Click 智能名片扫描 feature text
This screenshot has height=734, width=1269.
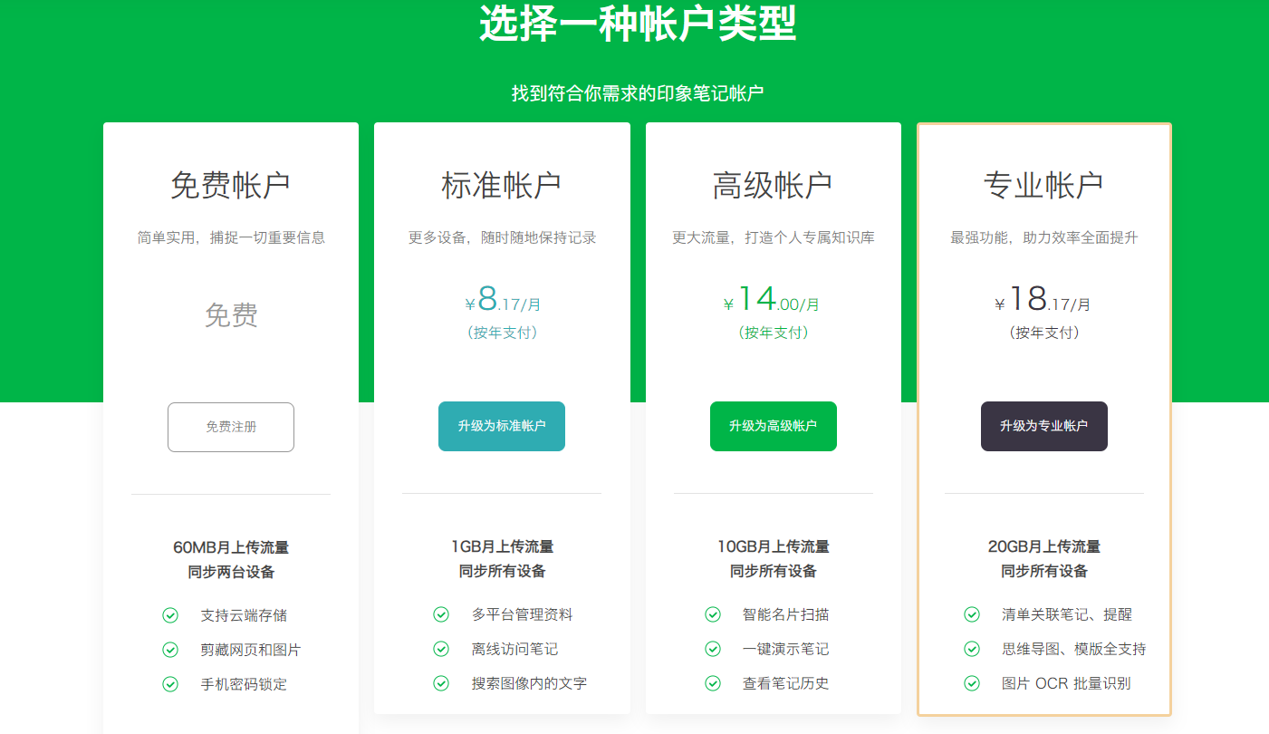(x=786, y=614)
